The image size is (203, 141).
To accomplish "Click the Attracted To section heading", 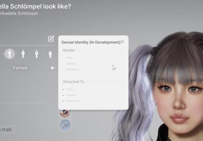I will pyautogui.click(x=74, y=82).
